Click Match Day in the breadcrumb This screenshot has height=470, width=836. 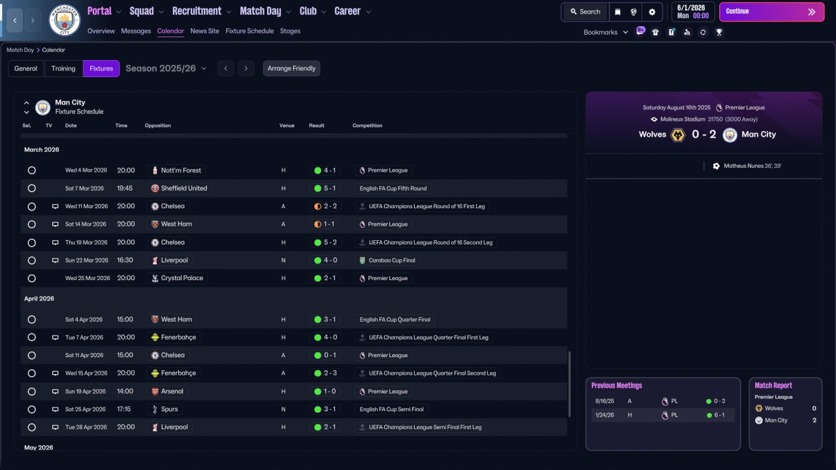click(x=20, y=50)
